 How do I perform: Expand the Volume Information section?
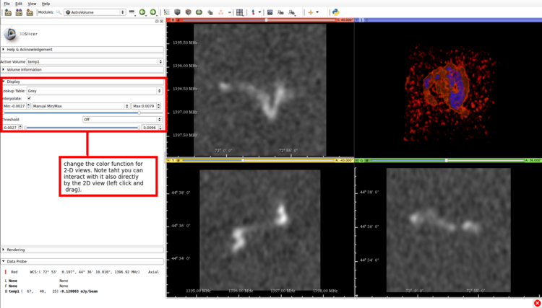click(24, 70)
